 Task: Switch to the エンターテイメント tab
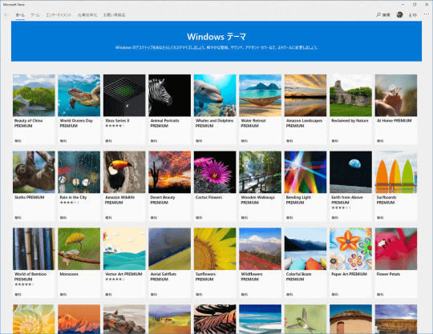[59, 15]
